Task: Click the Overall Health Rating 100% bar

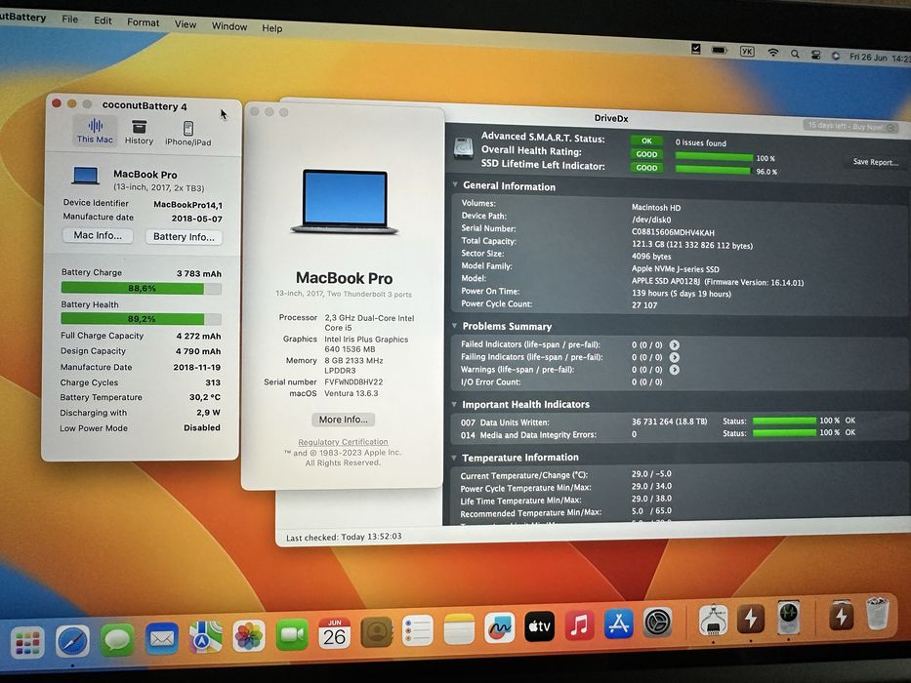Action: pyautogui.click(x=714, y=157)
